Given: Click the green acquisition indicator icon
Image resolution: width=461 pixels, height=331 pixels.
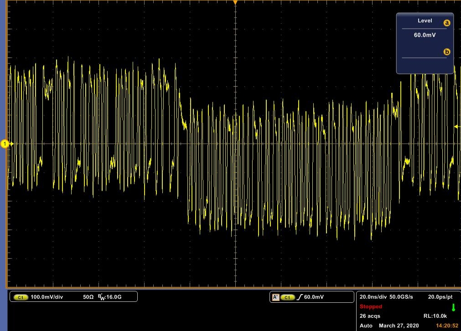Looking at the screenshot, I should [x=453, y=307].
